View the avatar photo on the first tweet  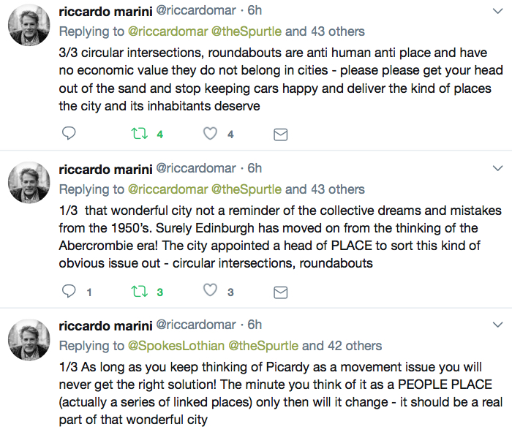coord(29,25)
